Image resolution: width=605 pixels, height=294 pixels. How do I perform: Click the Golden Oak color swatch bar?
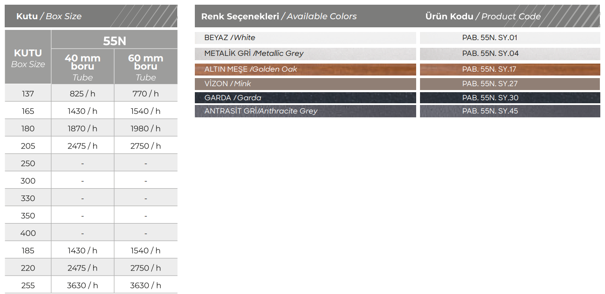pos(305,69)
